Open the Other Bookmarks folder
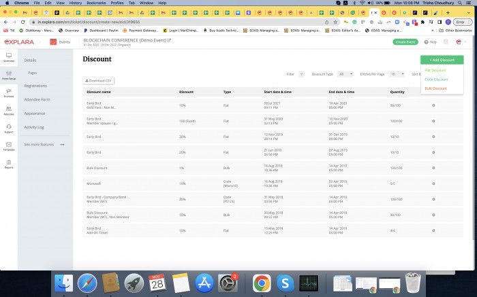 pos(455,31)
